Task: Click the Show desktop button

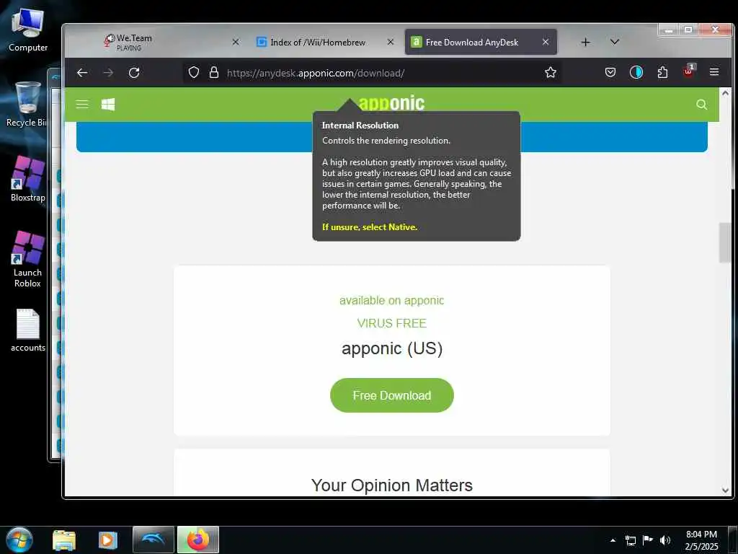Action: [x=733, y=540]
